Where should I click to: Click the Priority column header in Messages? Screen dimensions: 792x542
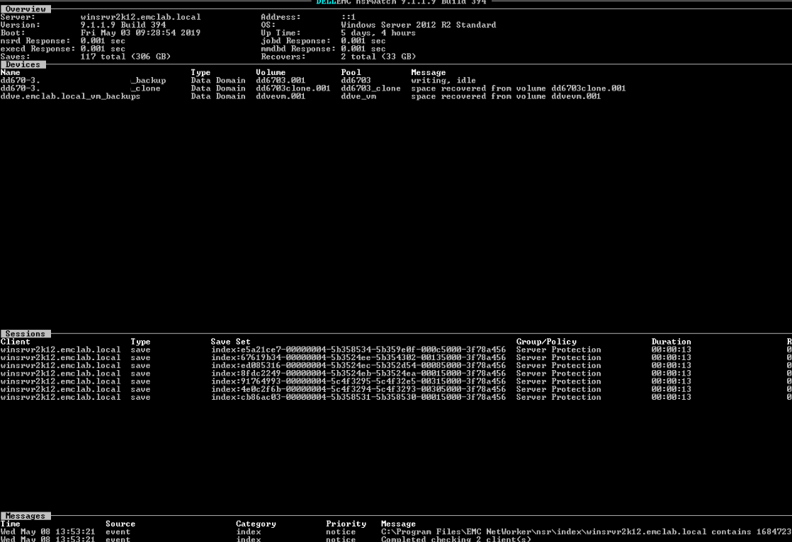346,524
